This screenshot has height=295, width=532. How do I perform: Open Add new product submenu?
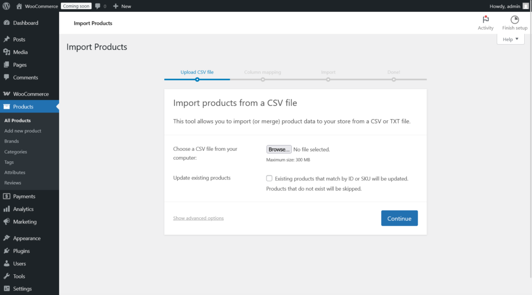tap(23, 131)
